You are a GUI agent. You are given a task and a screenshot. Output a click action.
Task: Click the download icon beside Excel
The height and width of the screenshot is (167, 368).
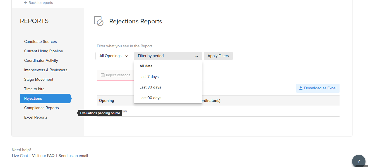pos(301,88)
